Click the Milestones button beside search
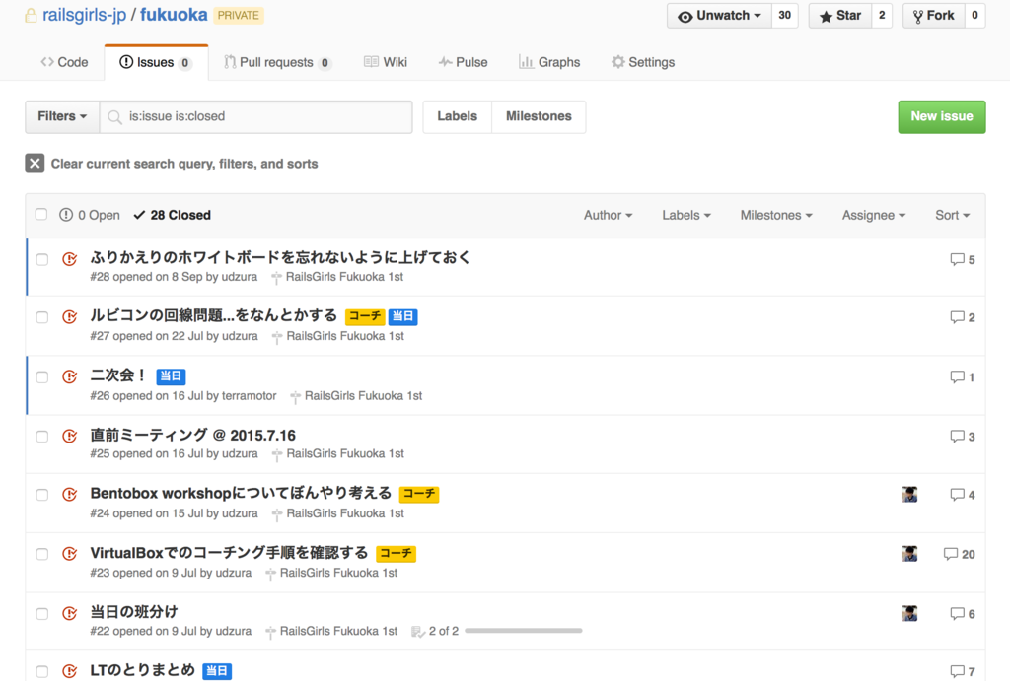Screen dimensions: 1010x681 tap(539, 116)
